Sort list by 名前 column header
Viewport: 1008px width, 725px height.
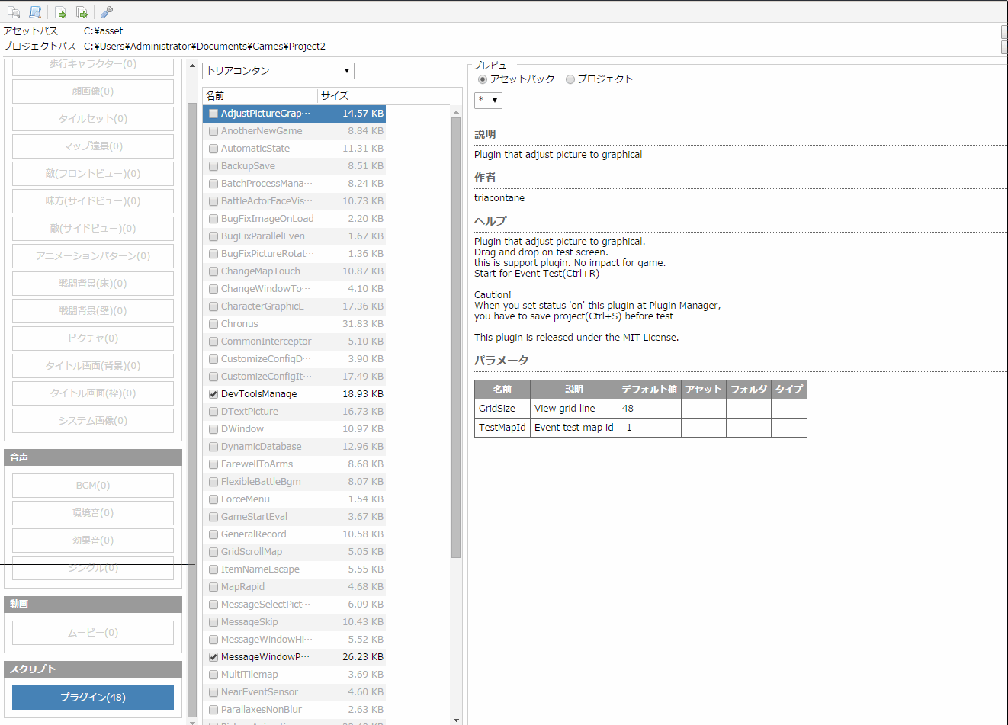tap(260, 95)
